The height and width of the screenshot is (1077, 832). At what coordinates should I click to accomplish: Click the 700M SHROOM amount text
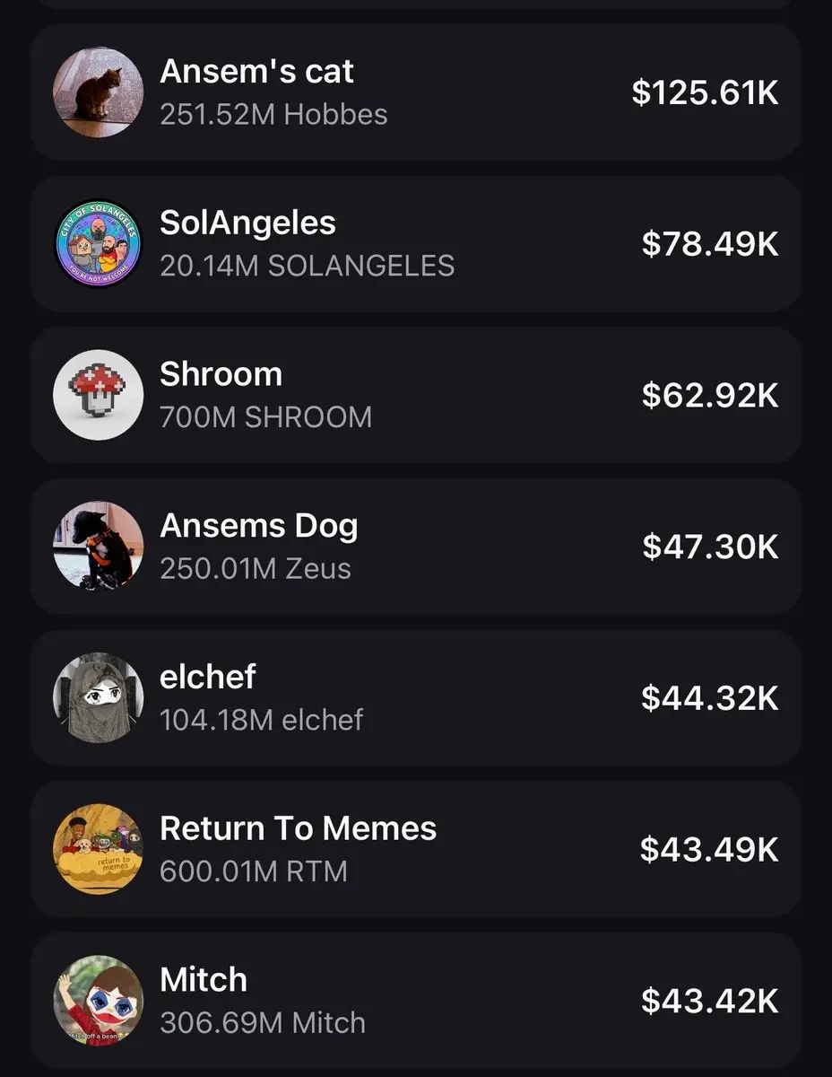coord(265,416)
